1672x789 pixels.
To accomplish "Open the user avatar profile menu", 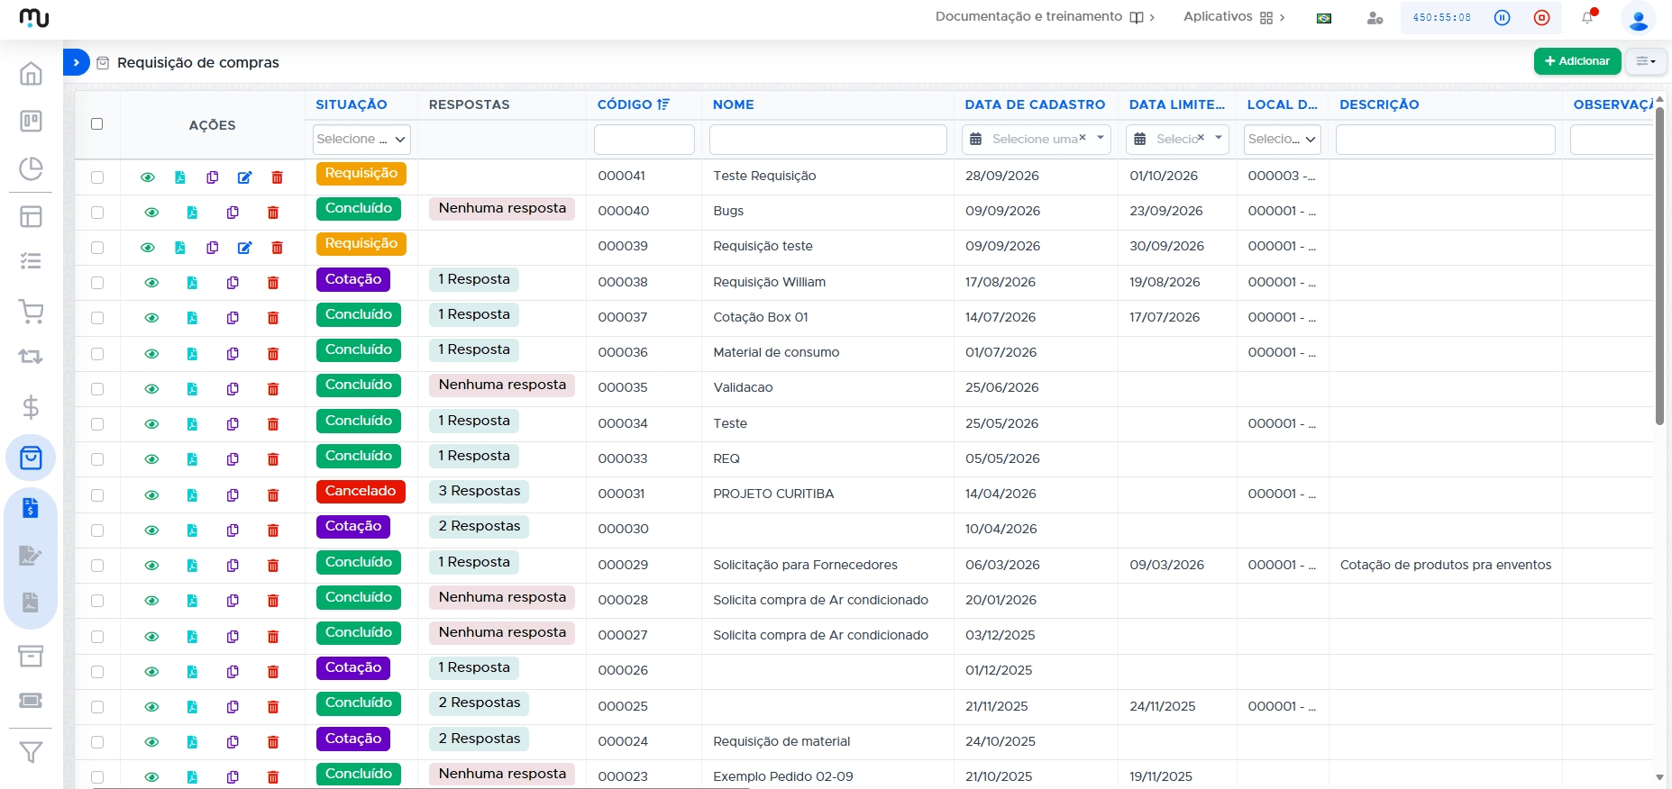I will 1638,18.
